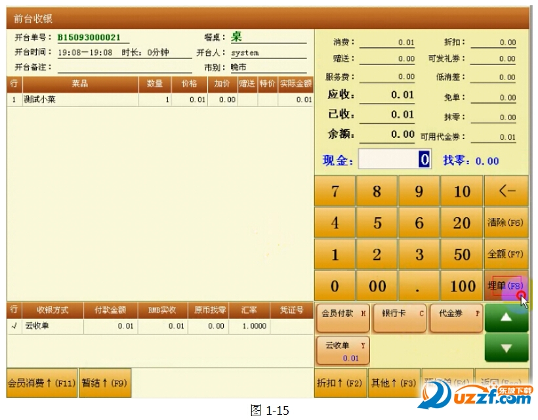
Task: Click the 清除 (F6) clear button
Action: [x=505, y=223]
